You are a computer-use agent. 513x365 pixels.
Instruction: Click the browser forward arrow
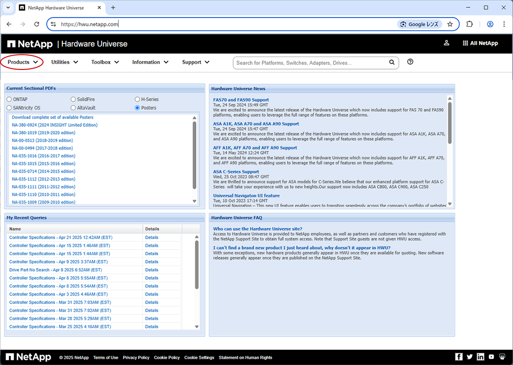23,24
